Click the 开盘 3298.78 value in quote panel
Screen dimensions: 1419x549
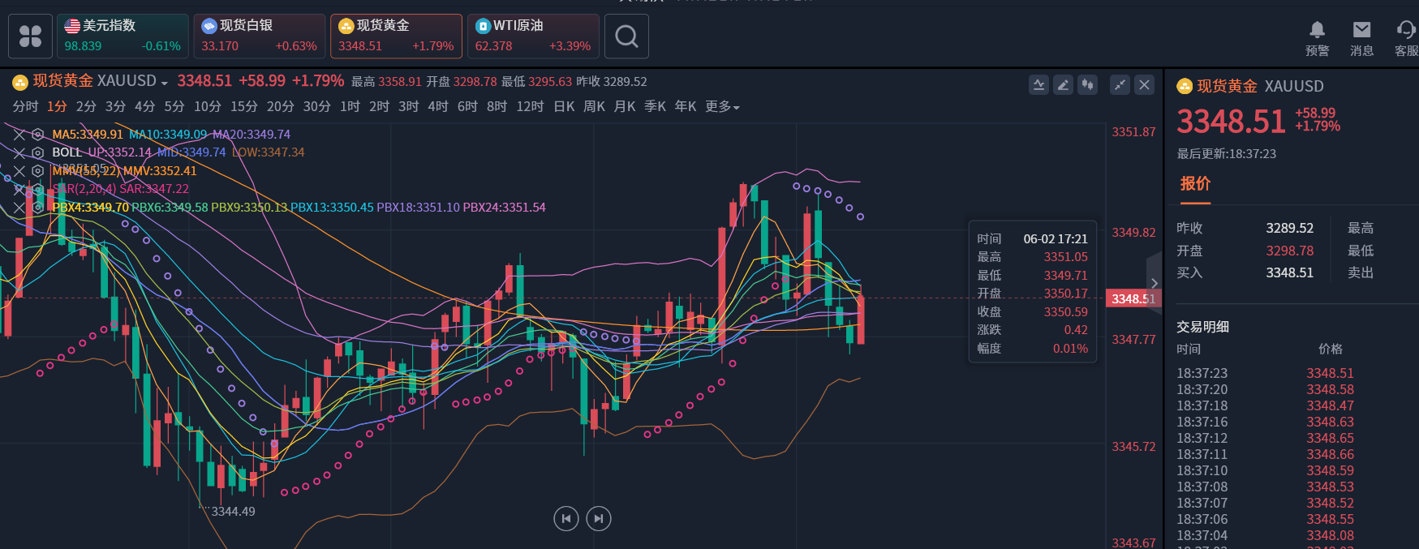click(1289, 251)
